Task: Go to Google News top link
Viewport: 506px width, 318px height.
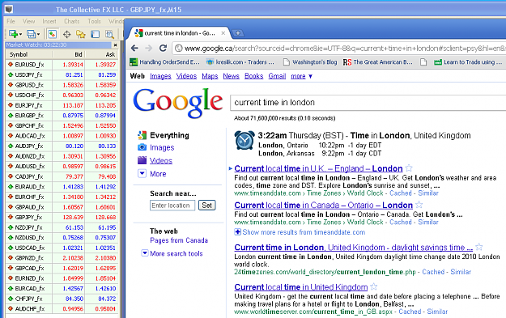Action: (x=231, y=76)
